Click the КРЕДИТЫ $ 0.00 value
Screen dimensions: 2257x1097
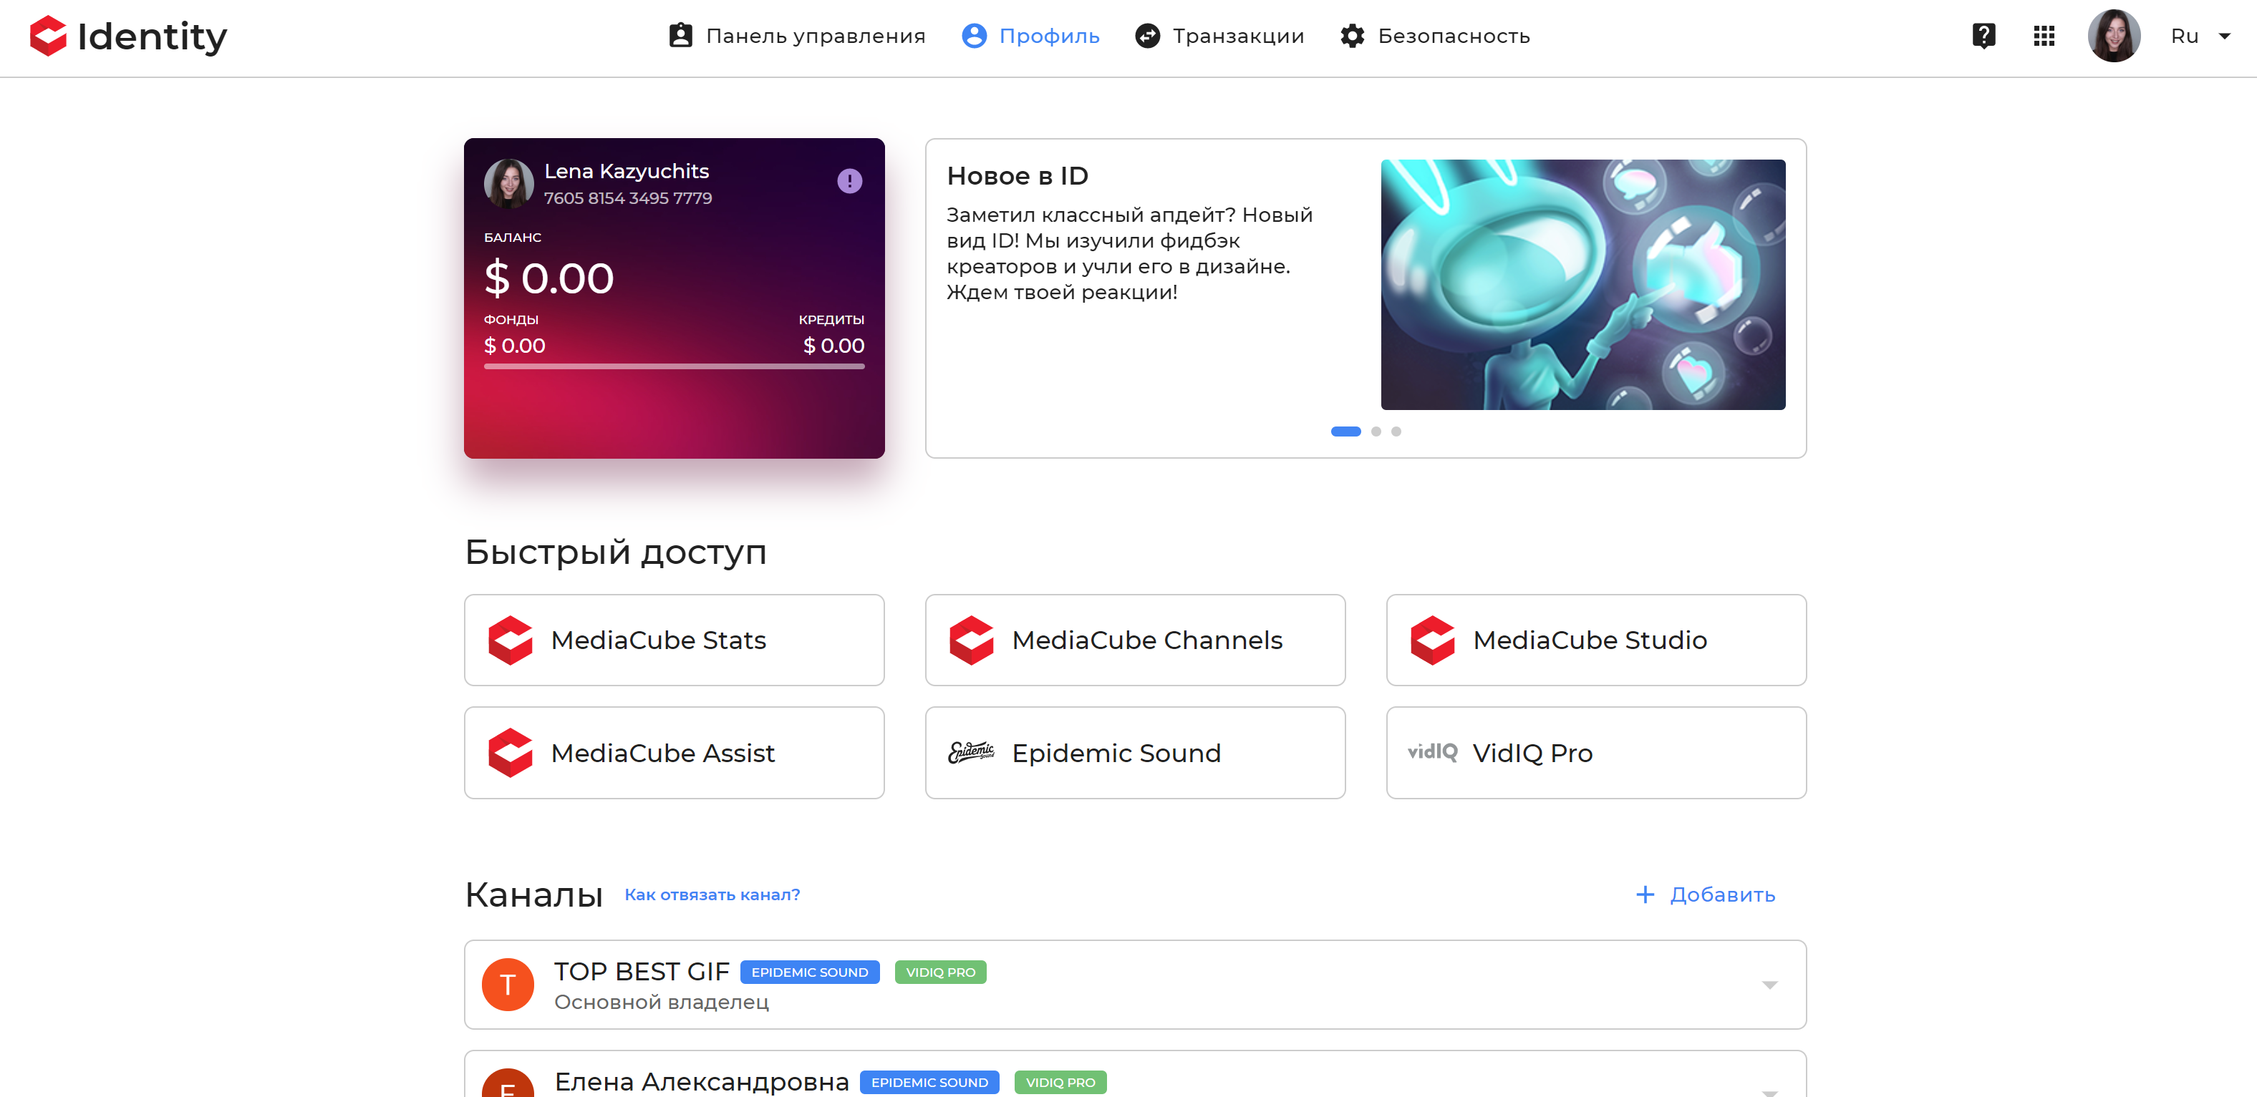coord(833,346)
